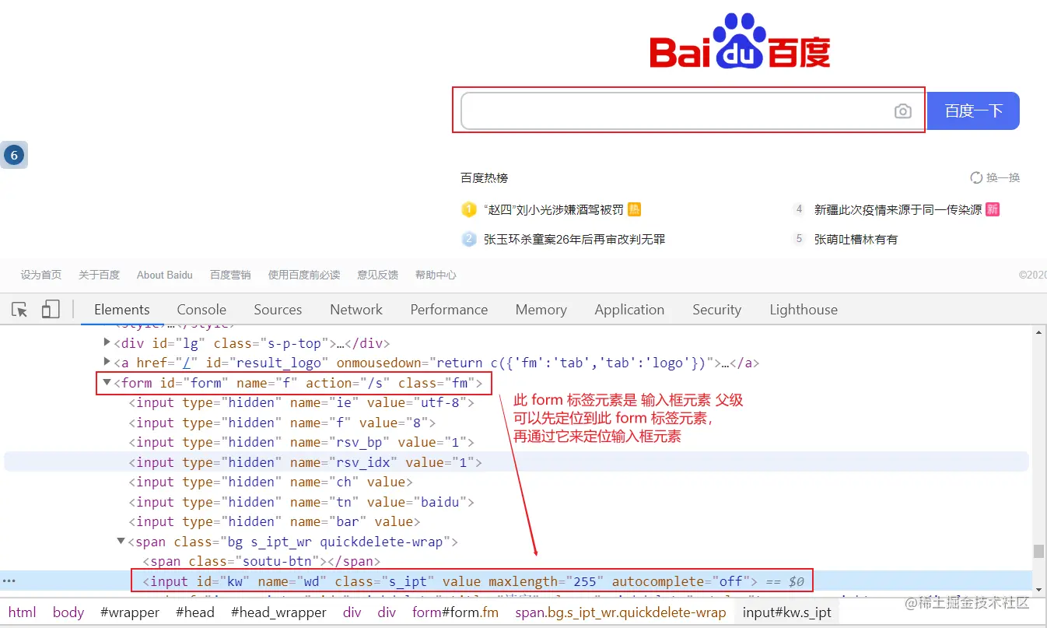1047x628 pixels.
Task: Switch to the Memory tab
Action: (x=541, y=310)
